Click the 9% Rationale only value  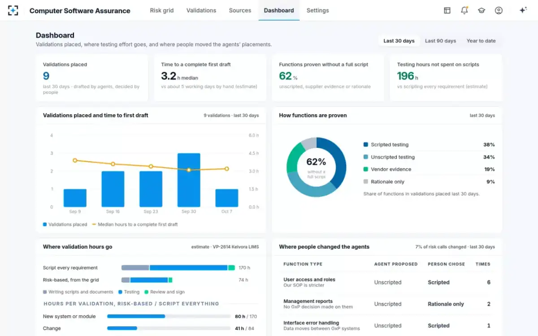pos(490,182)
